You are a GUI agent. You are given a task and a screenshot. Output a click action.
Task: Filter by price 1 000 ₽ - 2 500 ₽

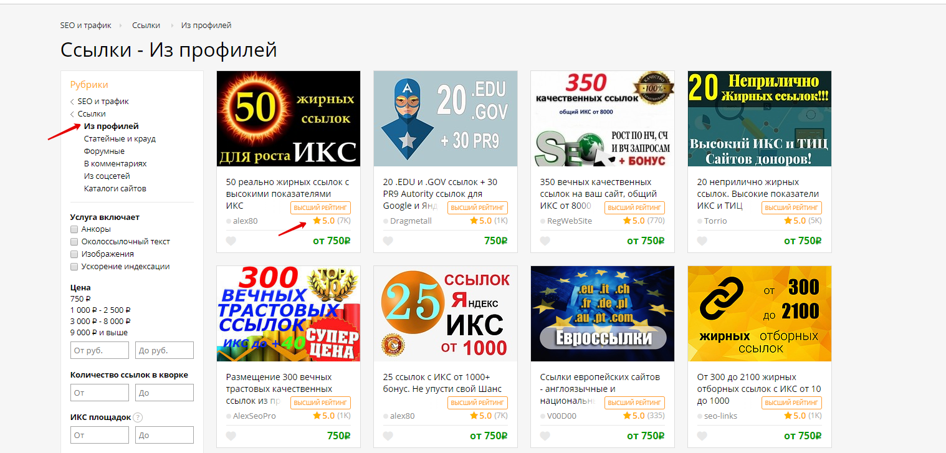point(100,310)
